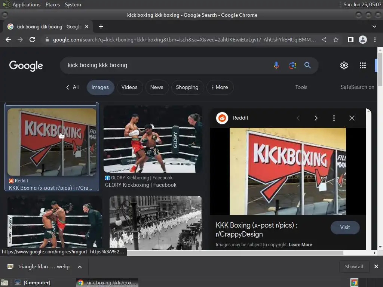This screenshot has width=383, height=287.
Task: Open the black-and-white parade thumbnail
Action: 156,223
